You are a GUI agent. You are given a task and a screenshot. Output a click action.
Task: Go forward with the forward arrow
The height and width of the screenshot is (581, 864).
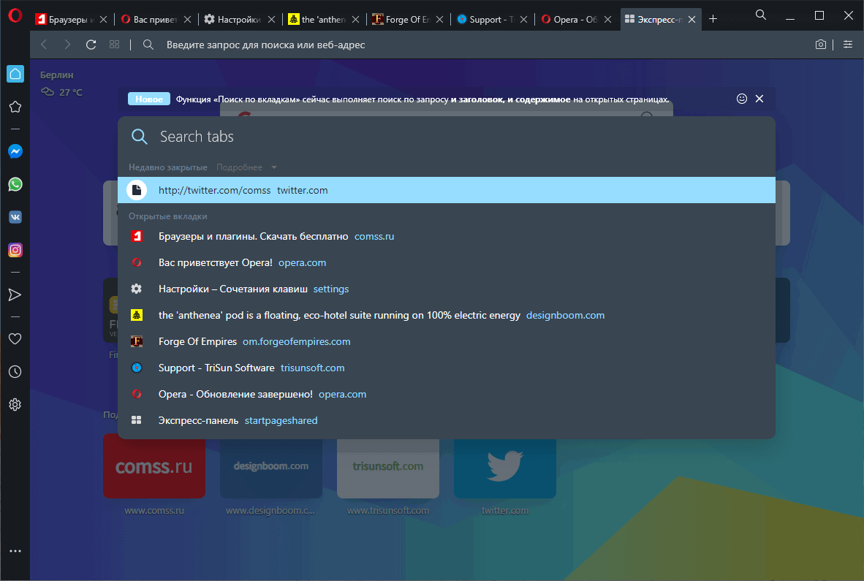(67, 45)
